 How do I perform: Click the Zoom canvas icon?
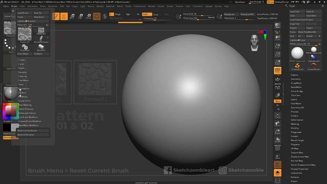[277, 46]
